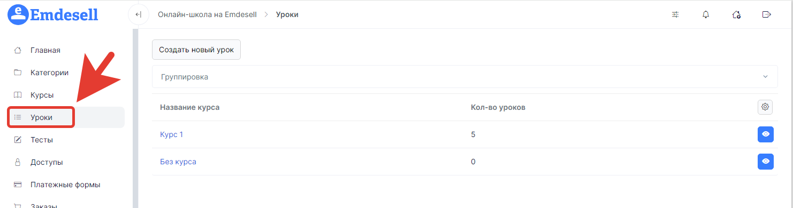Click the Emdesell logo
793x208 pixels.
coord(53,15)
